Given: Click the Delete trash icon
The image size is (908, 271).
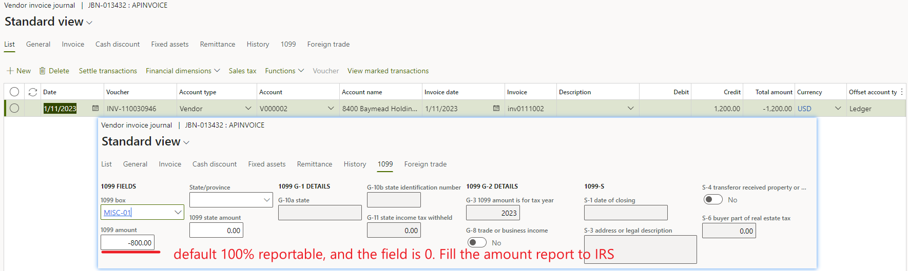Looking at the screenshot, I should pos(43,71).
